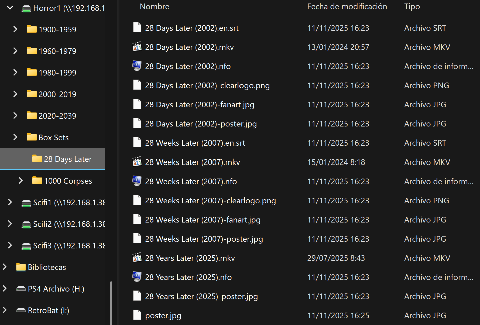Select the 28 Years Later (2025).nfo icon

[137, 277]
